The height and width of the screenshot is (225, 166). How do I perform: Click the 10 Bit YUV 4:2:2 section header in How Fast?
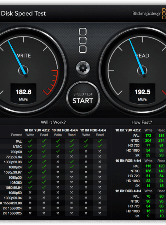point(128,130)
